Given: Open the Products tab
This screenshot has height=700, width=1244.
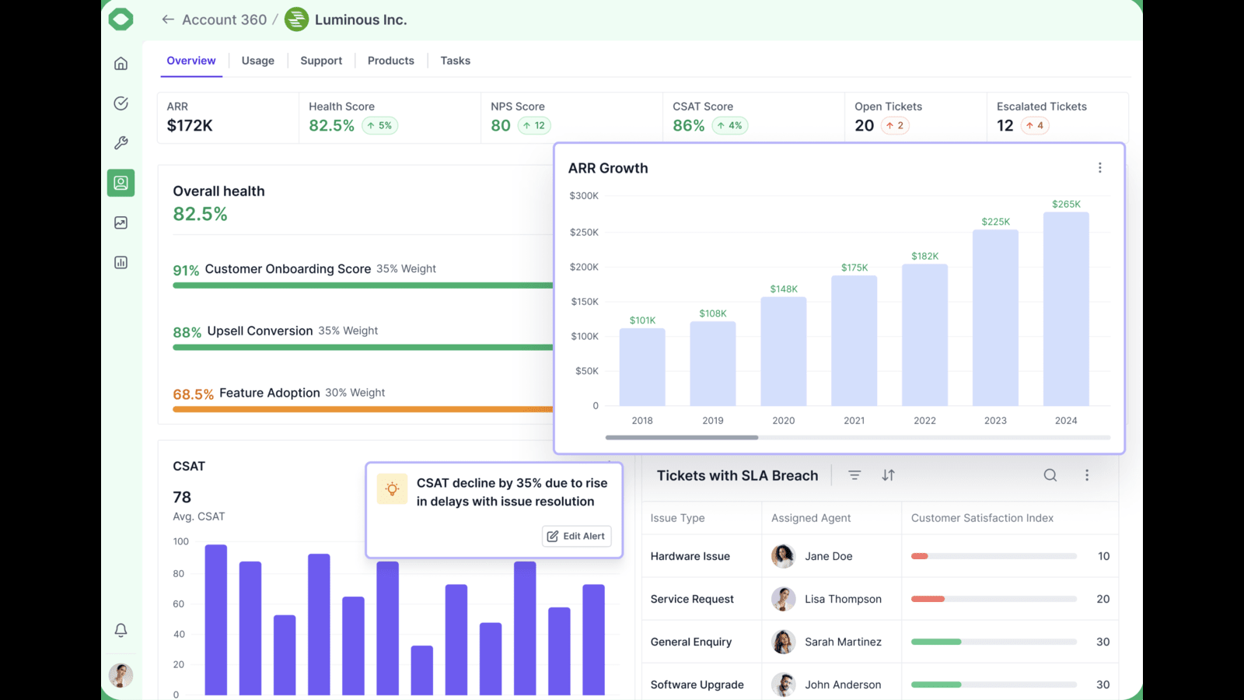Looking at the screenshot, I should tap(390, 61).
